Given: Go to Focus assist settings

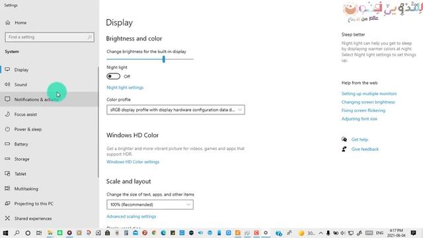Looking at the screenshot, I should [x=48, y=114].
